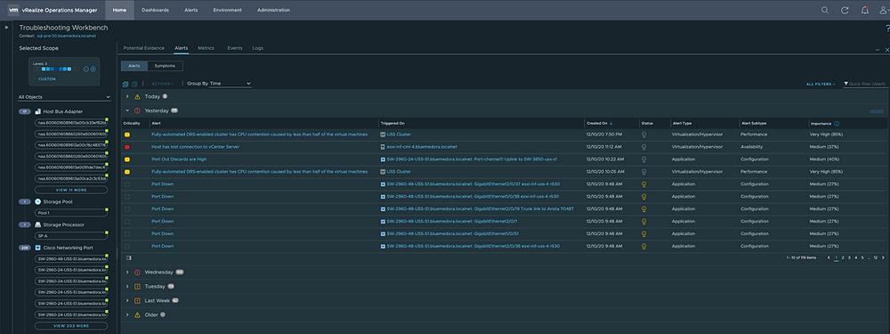Open the global search icon in header
Image resolution: width=890 pixels, height=334 pixels.
(x=825, y=10)
